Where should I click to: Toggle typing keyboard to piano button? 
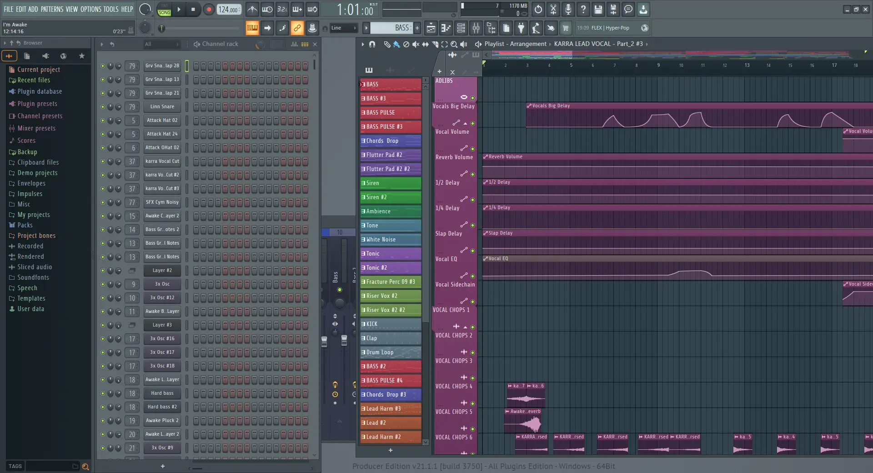pos(252,28)
